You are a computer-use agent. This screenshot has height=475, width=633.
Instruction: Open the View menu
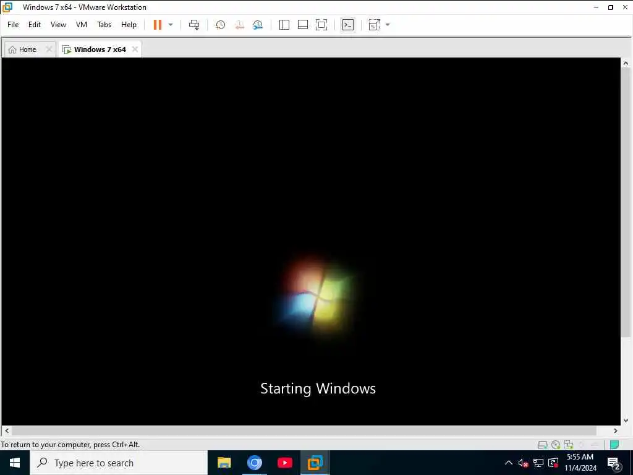click(58, 25)
